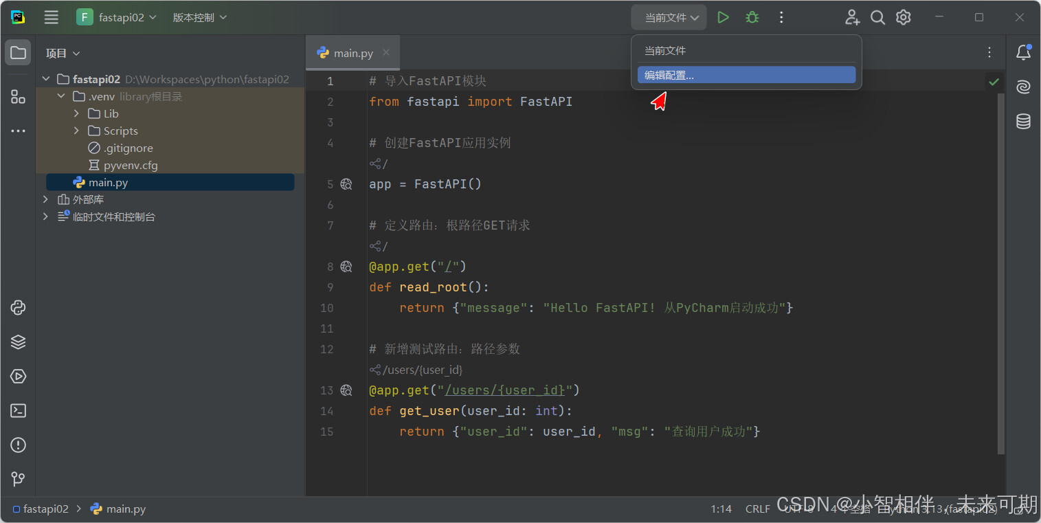Open more run actions three-dot menu
The width and height of the screenshot is (1041, 523).
click(x=781, y=17)
